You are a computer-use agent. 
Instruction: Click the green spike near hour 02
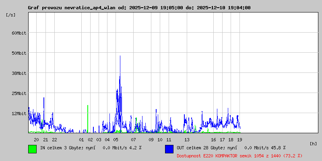pyautogui.click(x=88, y=119)
